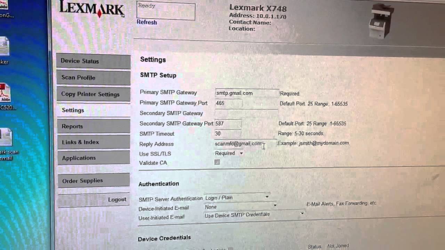The width and height of the screenshot is (445, 250).
Task: Click the Order Supplies button
Action: 94,181
